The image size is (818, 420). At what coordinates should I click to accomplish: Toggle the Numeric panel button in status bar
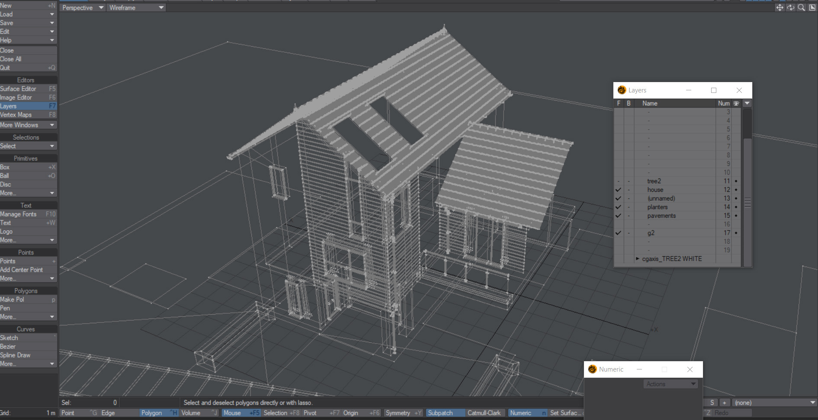(x=528, y=413)
